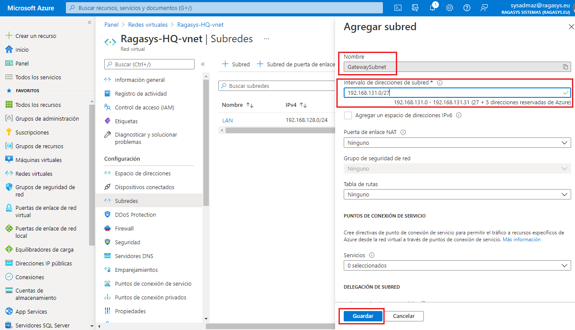Enable Agregar un espacio de direcciones IPv6
This screenshot has height=330, width=575.
348,115
